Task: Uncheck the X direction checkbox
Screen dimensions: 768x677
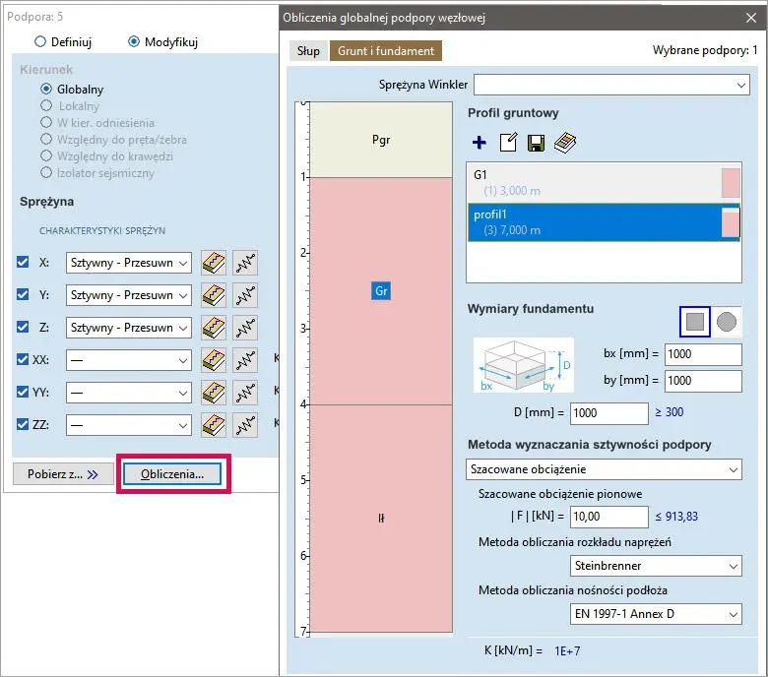Action: point(24,263)
